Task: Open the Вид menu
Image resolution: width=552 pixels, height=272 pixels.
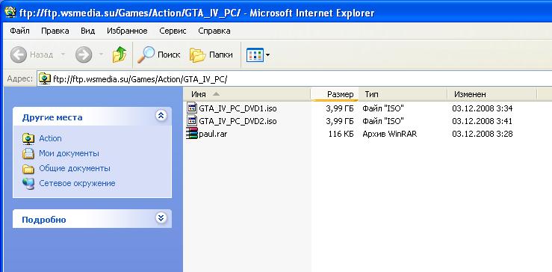Action: 87,31
